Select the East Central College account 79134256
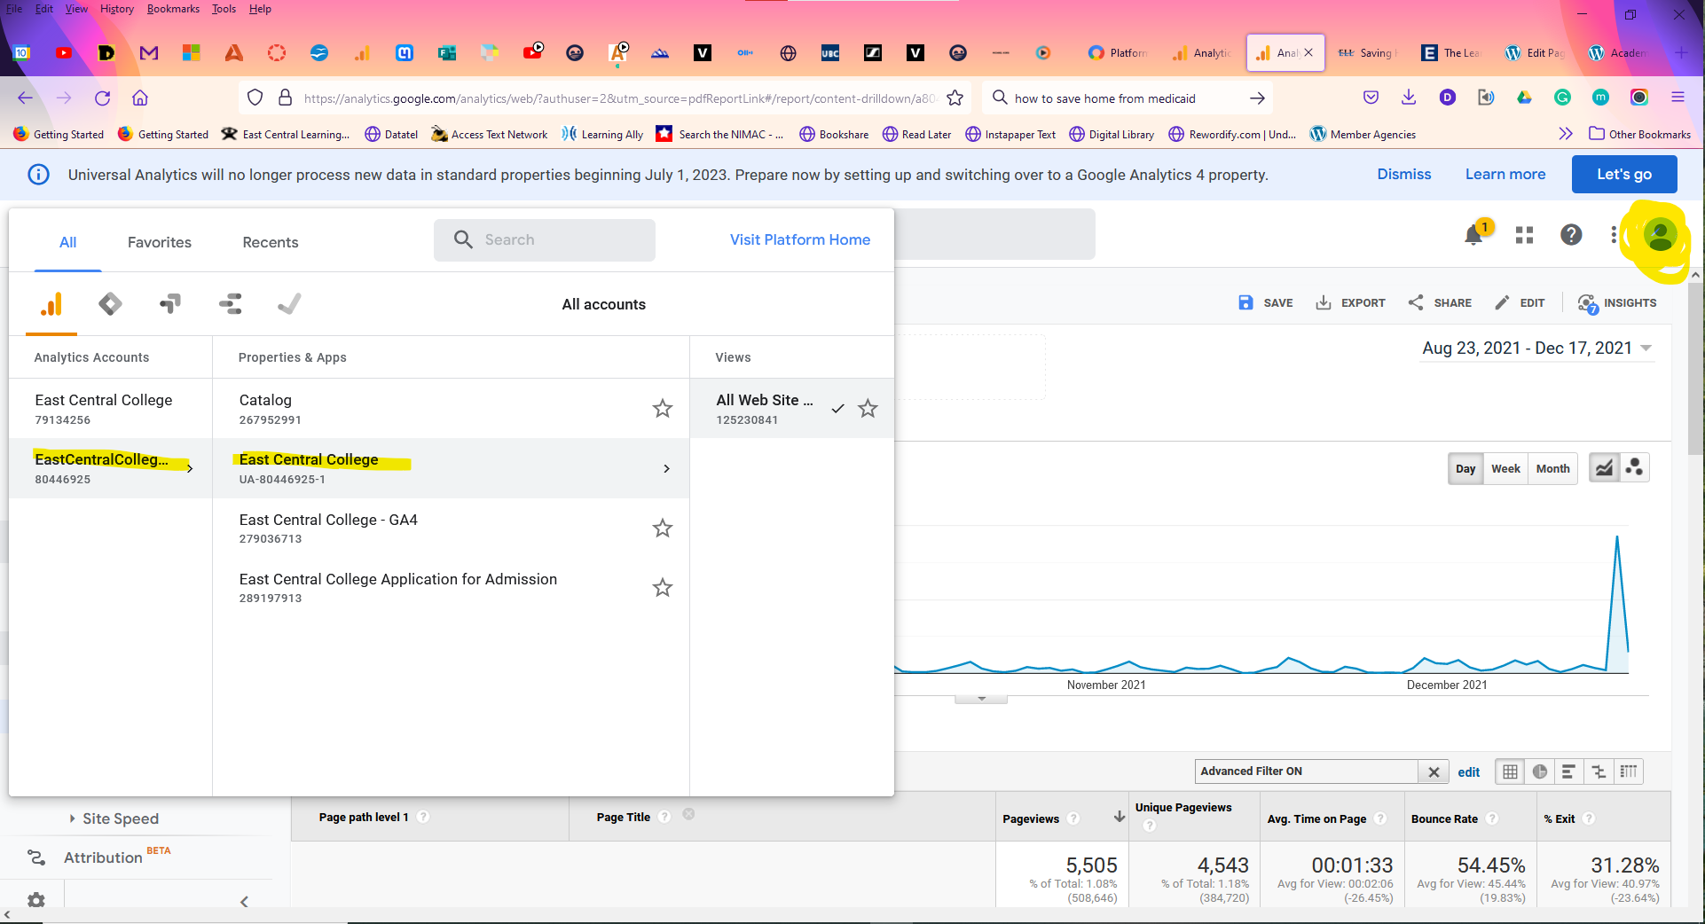Screen dimensions: 1705x924 111,409
